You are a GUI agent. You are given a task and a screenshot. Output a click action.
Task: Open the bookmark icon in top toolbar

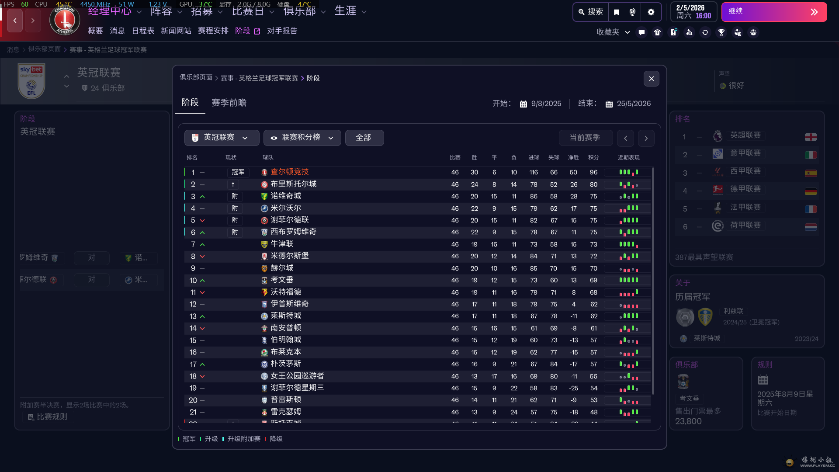(x=617, y=12)
